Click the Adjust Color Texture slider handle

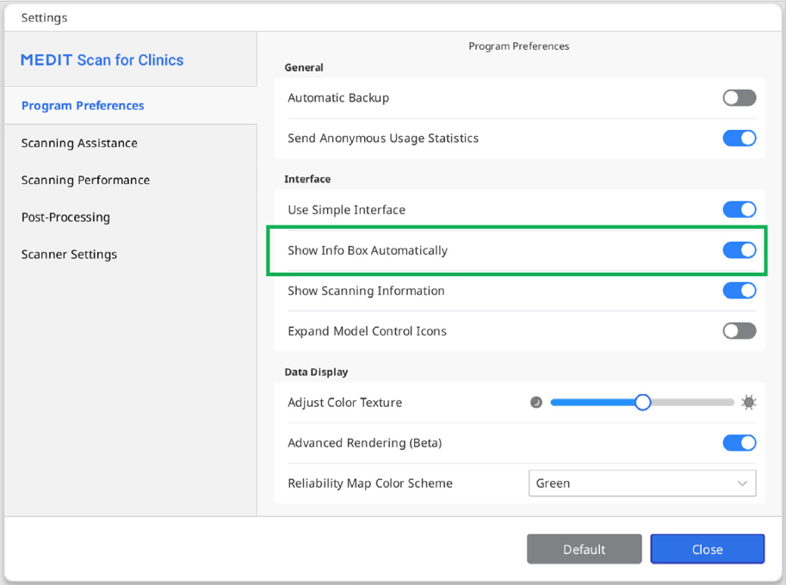tap(642, 403)
